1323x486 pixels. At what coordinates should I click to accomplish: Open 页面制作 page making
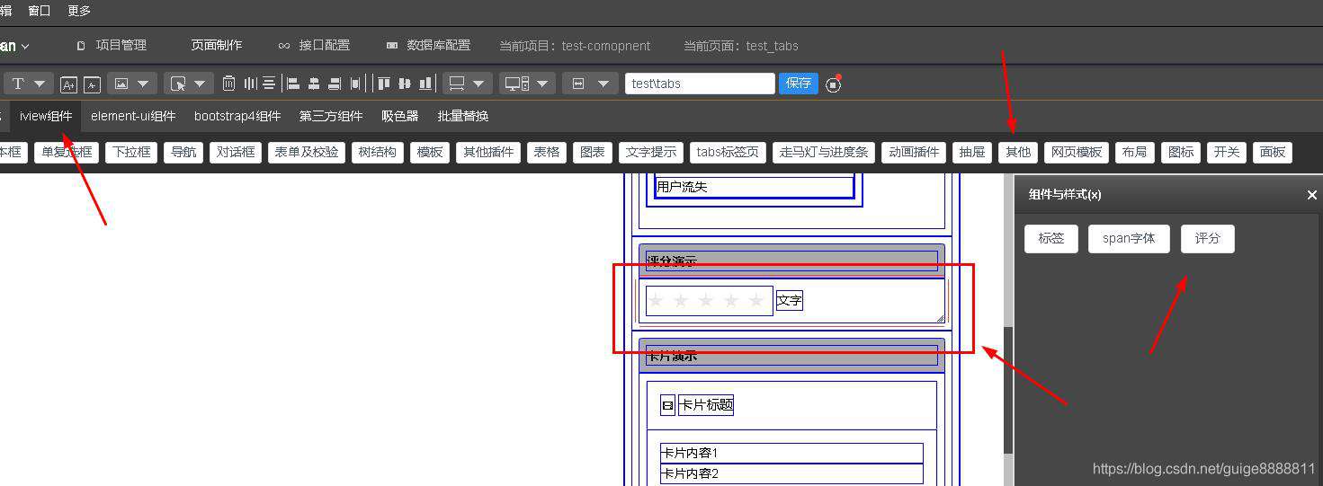(x=216, y=45)
